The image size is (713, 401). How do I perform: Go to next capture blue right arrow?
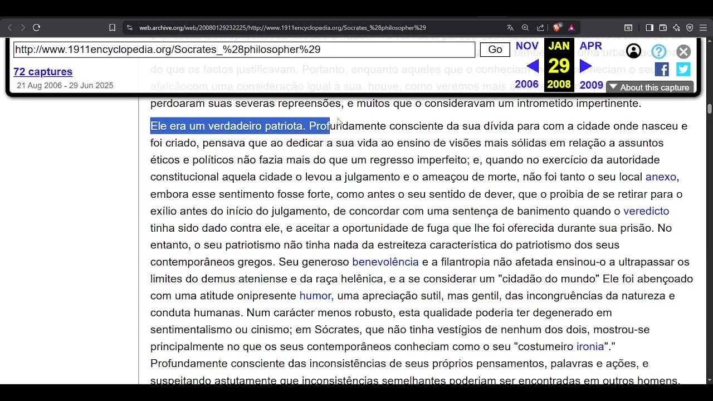coord(585,66)
